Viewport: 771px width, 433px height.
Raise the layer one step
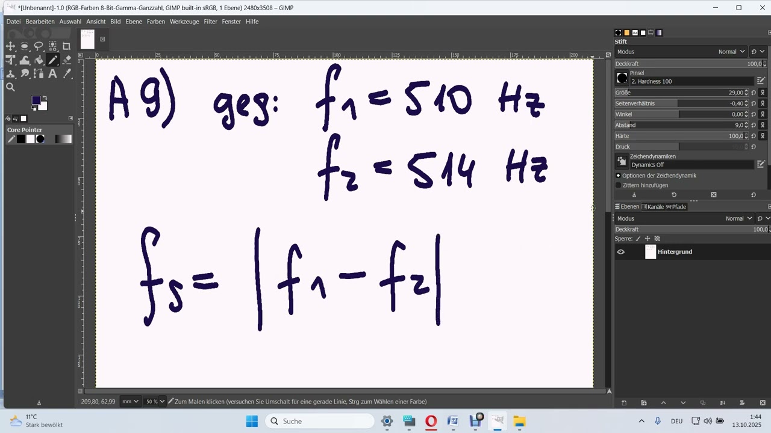point(663,403)
